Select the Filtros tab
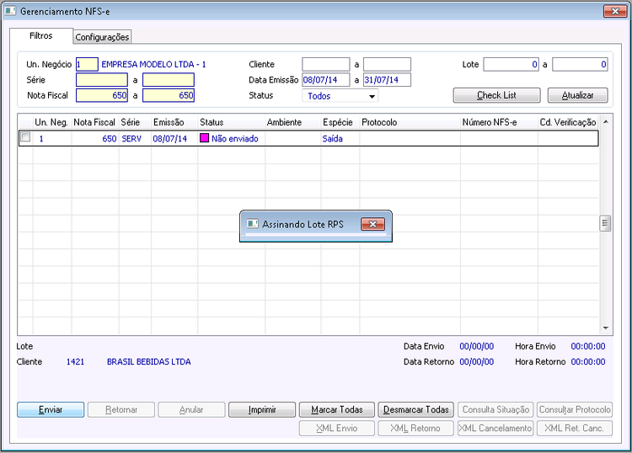The height and width of the screenshot is (453, 632). [x=41, y=35]
